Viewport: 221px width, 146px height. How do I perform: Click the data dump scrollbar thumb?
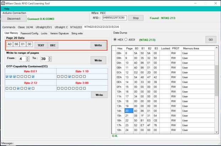point(216,80)
